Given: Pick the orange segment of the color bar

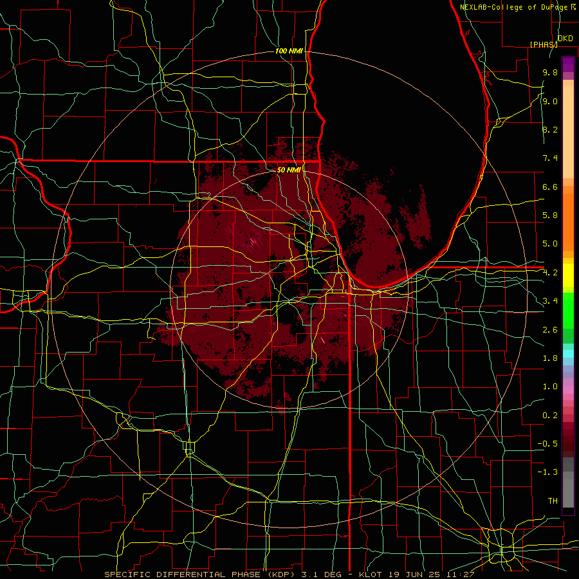Looking at the screenshot, I should click(x=568, y=221).
